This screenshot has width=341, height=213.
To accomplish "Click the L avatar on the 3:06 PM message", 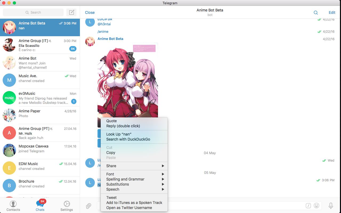I will [x=90, y=183].
